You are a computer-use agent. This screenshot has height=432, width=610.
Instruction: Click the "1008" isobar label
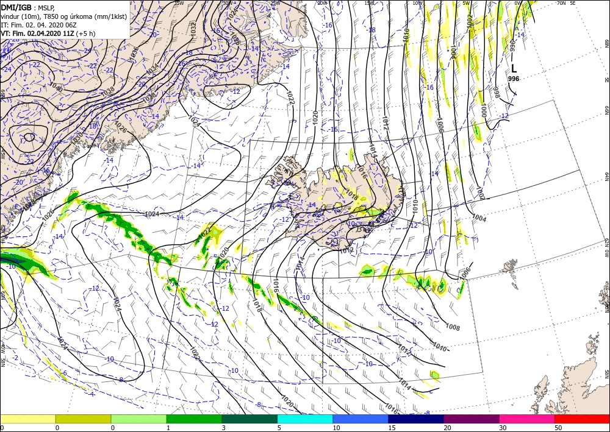453,327
